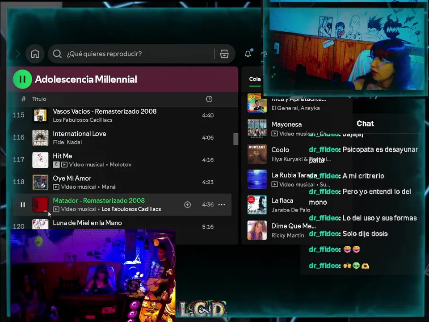Click the Dime Que Me cover art

(x=257, y=230)
